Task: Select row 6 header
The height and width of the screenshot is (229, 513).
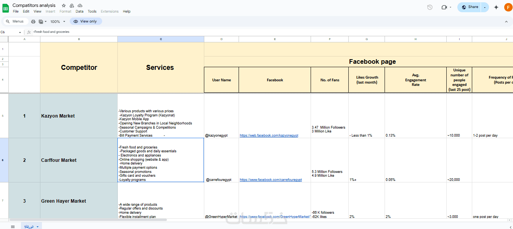Action: (4, 160)
